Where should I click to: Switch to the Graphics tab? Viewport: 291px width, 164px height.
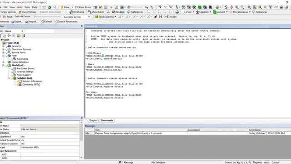click(x=94, y=120)
